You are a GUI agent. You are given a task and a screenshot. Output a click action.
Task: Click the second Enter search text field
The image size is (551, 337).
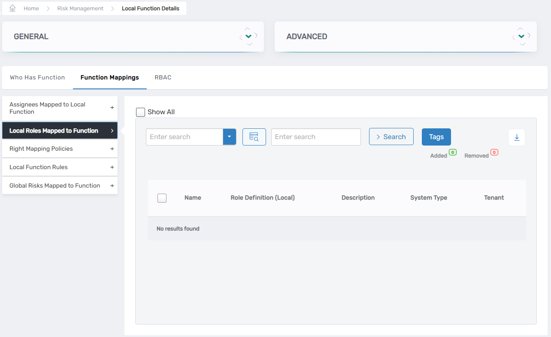(x=316, y=137)
